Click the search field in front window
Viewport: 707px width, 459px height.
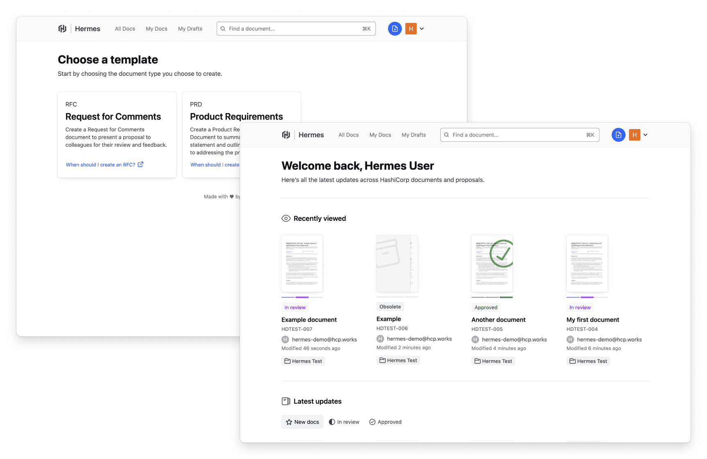[519, 135]
